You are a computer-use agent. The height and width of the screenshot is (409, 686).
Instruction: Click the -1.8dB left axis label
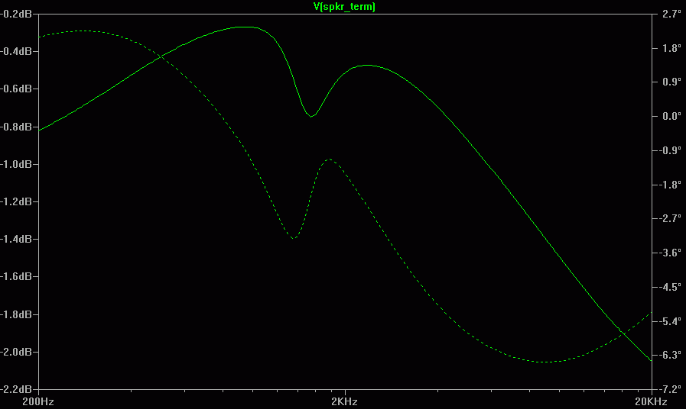[16, 314]
